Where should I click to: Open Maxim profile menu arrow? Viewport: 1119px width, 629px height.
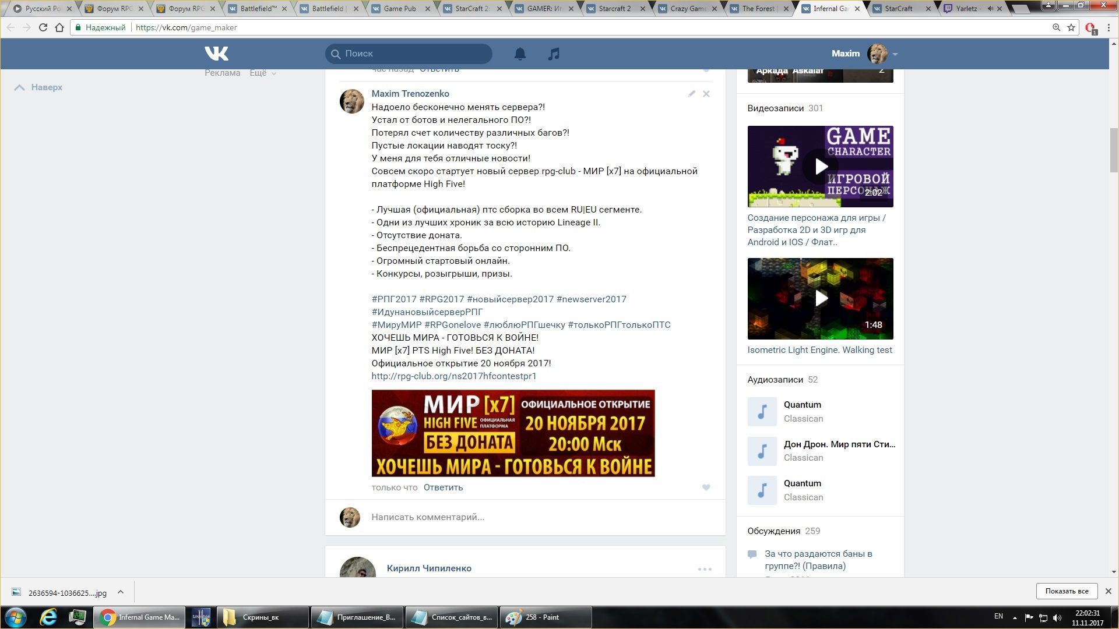pyautogui.click(x=895, y=54)
